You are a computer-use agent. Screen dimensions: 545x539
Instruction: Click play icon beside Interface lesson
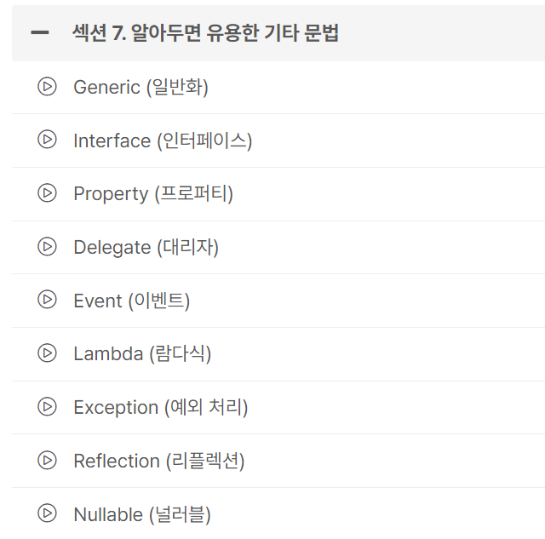[47, 140]
